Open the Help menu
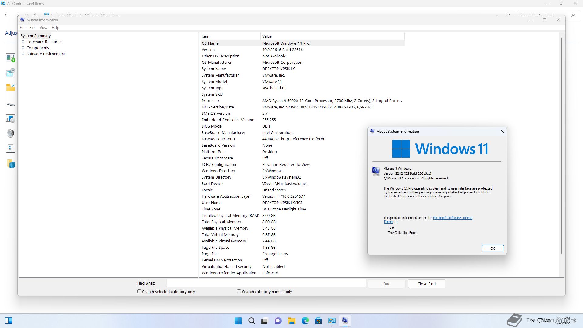Viewport: 583px width, 328px height. tap(55, 28)
